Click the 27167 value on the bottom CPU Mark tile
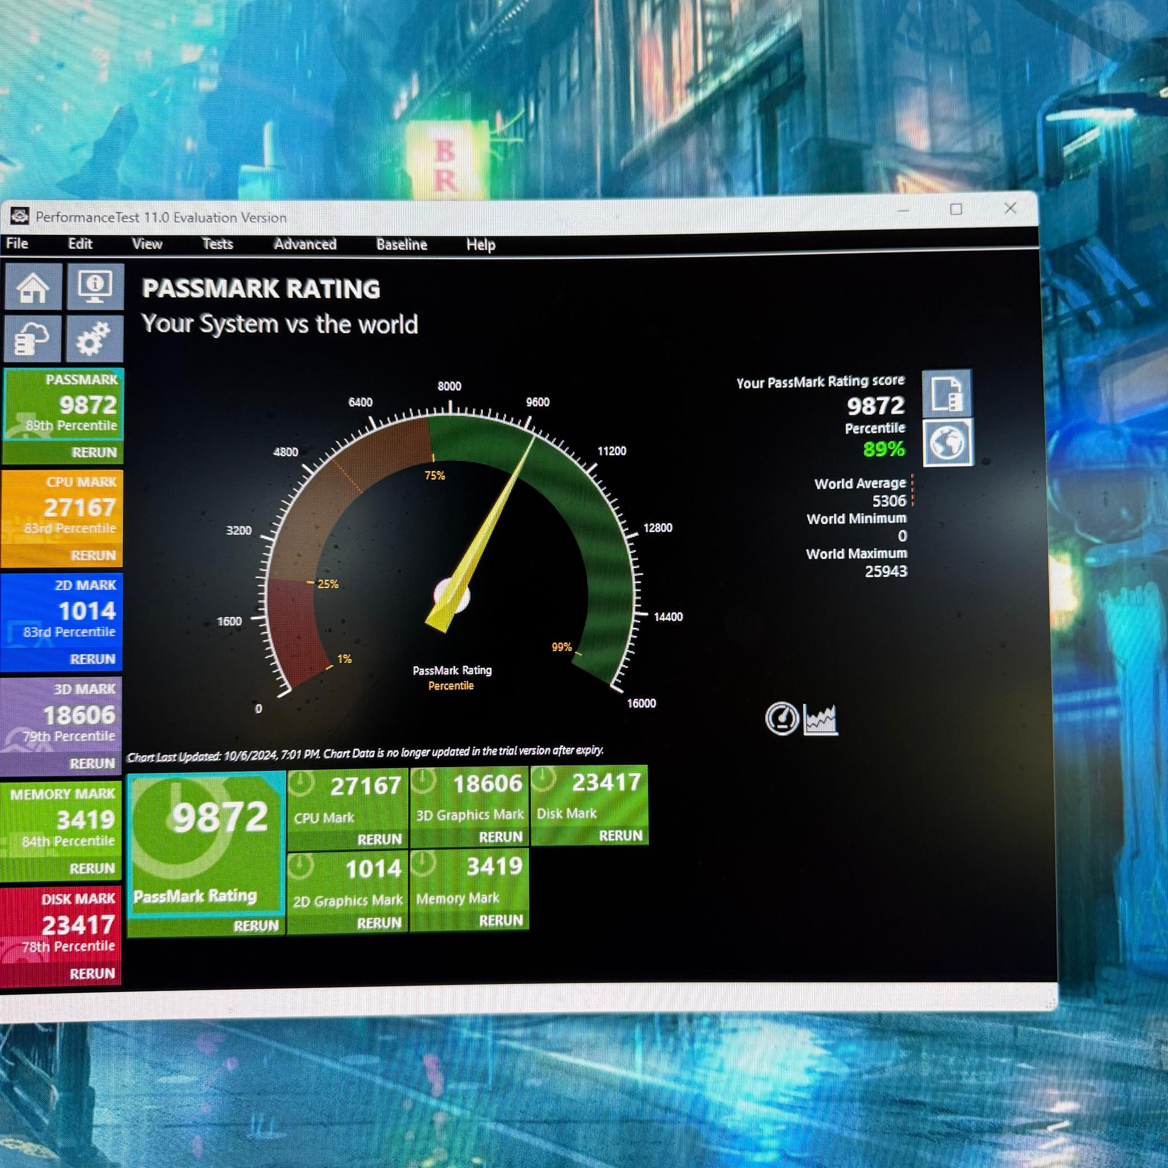The image size is (1168, 1168). [366, 786]
